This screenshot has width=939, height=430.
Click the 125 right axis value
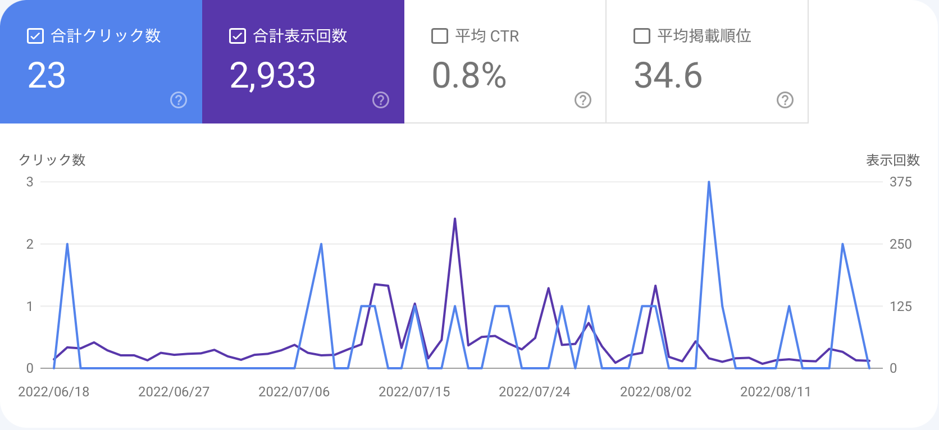901,307
